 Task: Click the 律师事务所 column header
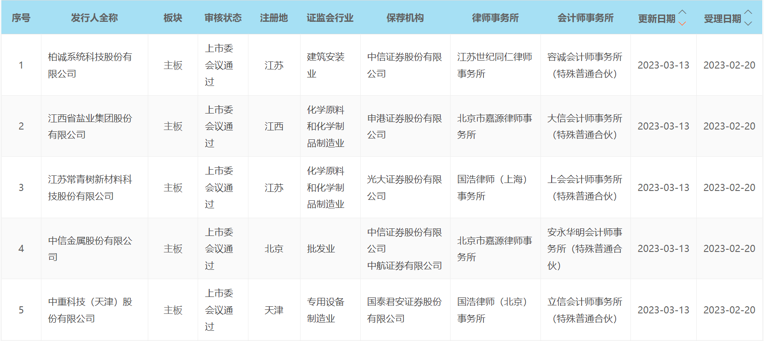coord(496,18)
